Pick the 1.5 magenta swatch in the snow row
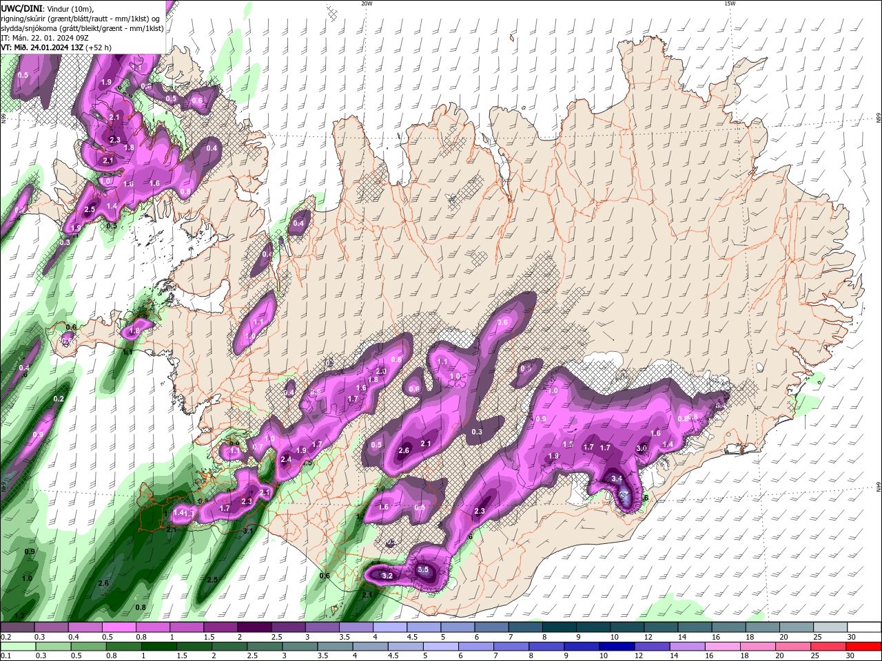This screenshot has height=661, width=882. (220, 627)
